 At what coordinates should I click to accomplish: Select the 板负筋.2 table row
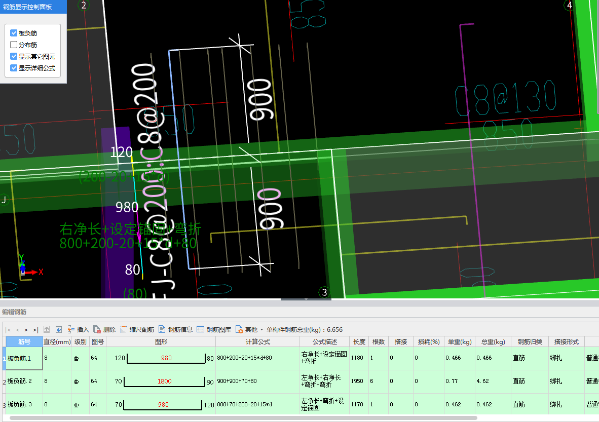pyautogui.click(x=24, y=381)
